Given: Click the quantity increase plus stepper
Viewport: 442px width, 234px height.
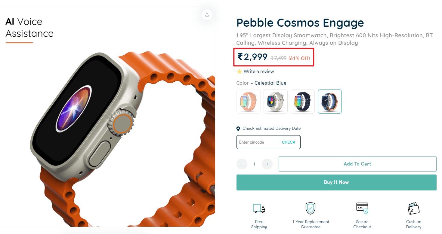Looking at the screenshot, I should [267, 164].
